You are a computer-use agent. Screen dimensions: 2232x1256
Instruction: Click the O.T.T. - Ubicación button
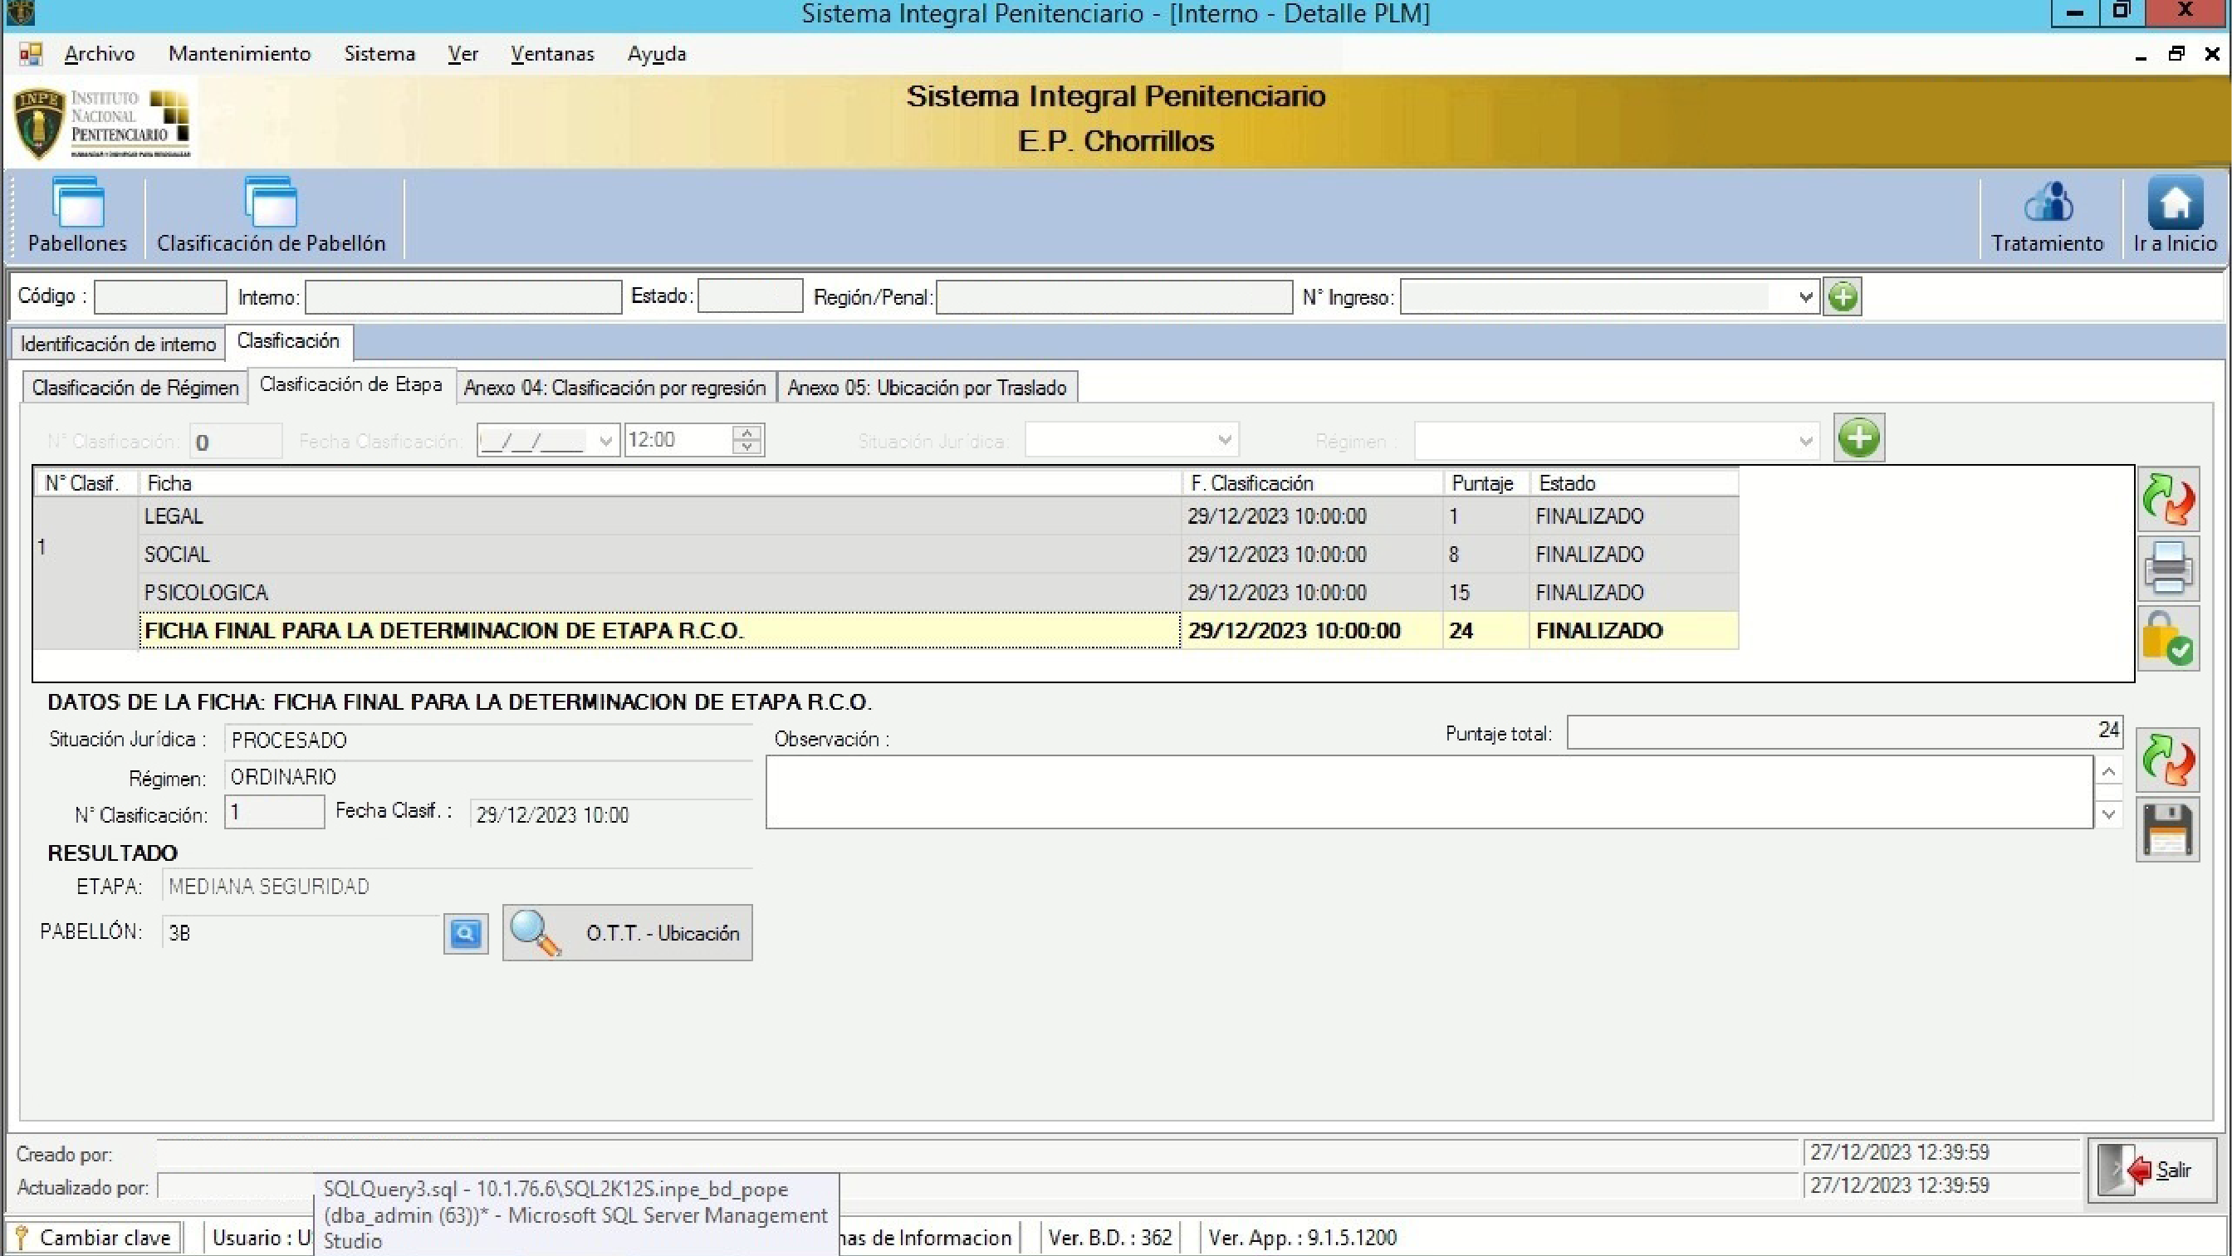point(627,933)
